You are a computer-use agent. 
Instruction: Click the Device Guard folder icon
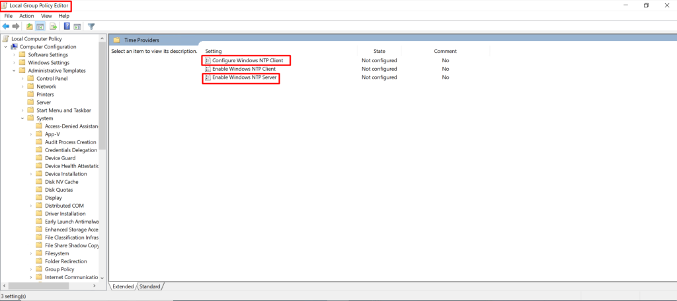click(x=39, y=158)
